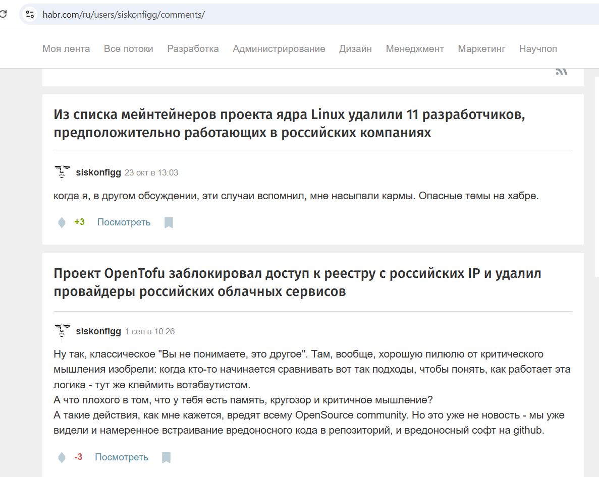
Task: Switch to the Администрирование section
Action: point(279,49)
